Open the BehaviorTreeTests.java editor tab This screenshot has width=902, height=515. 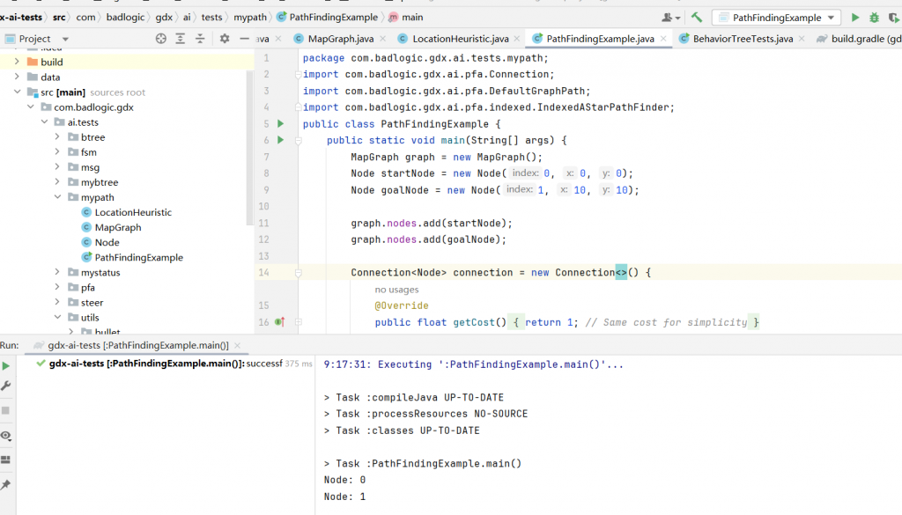743,39
